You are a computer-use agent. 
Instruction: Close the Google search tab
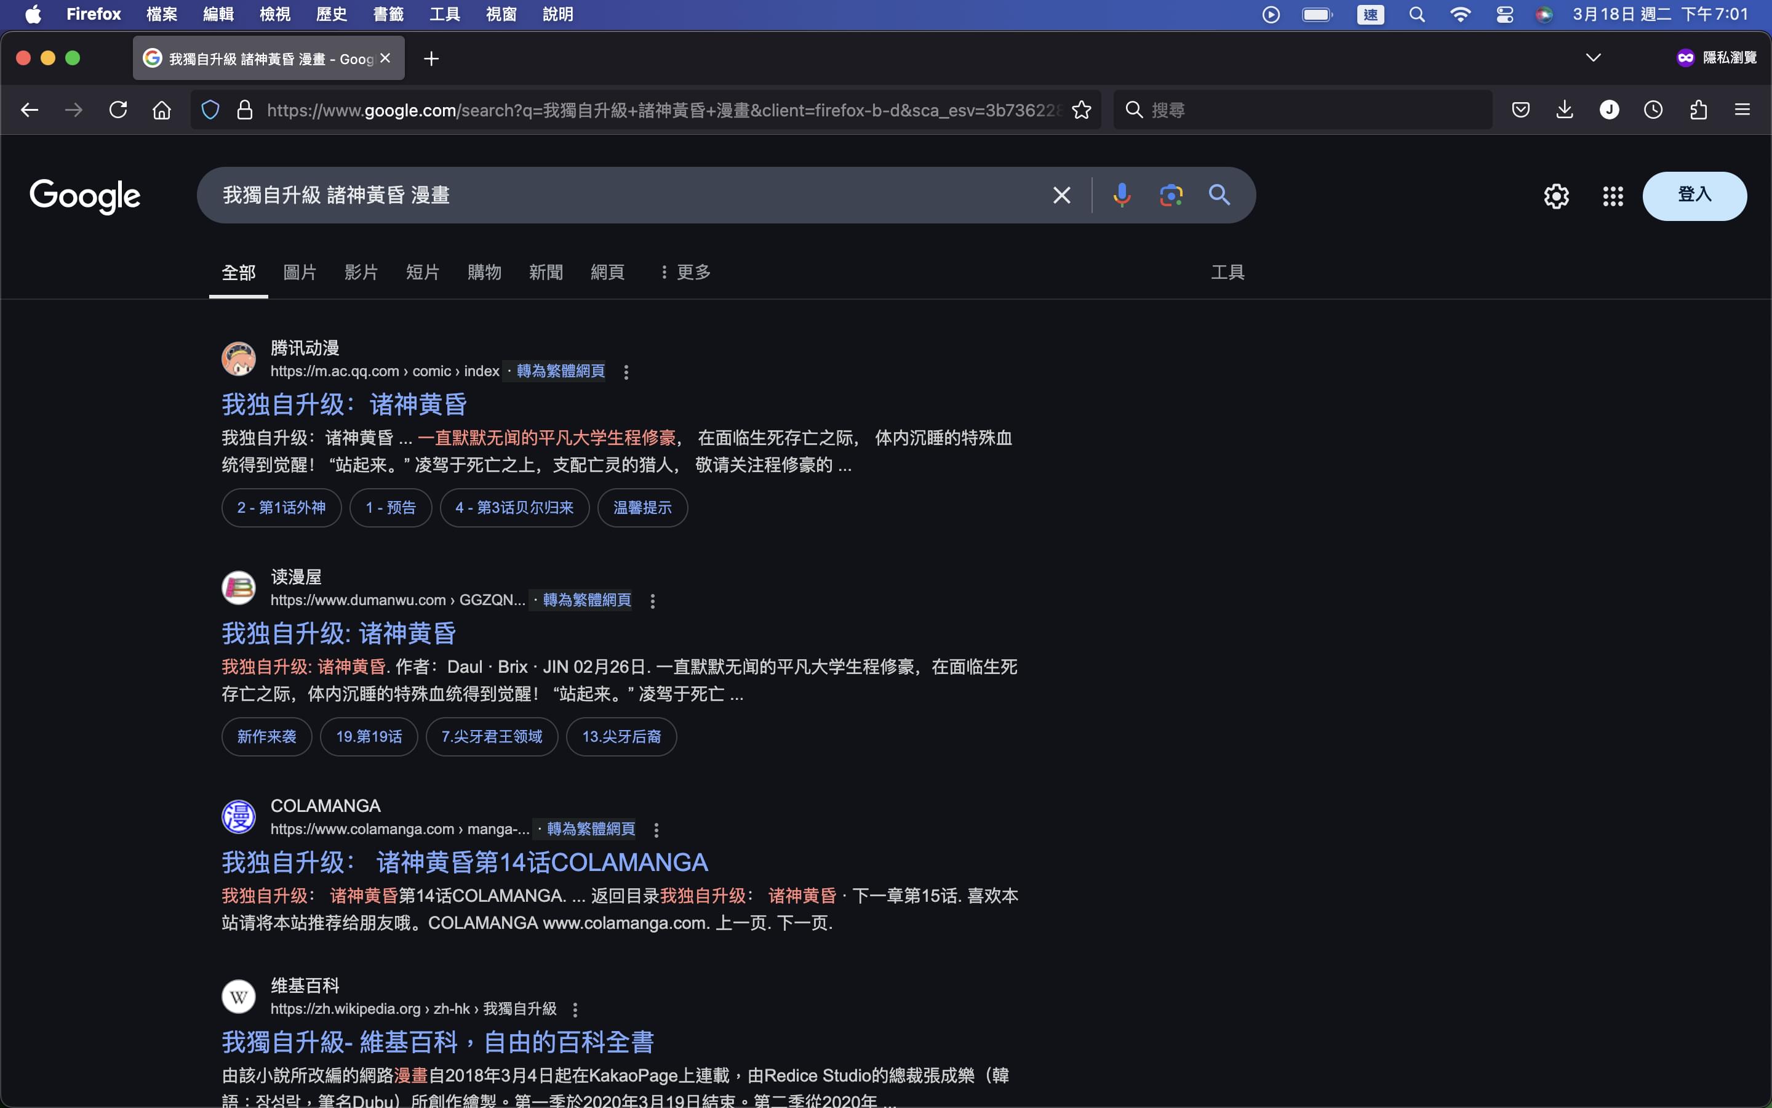pos(385,58)
